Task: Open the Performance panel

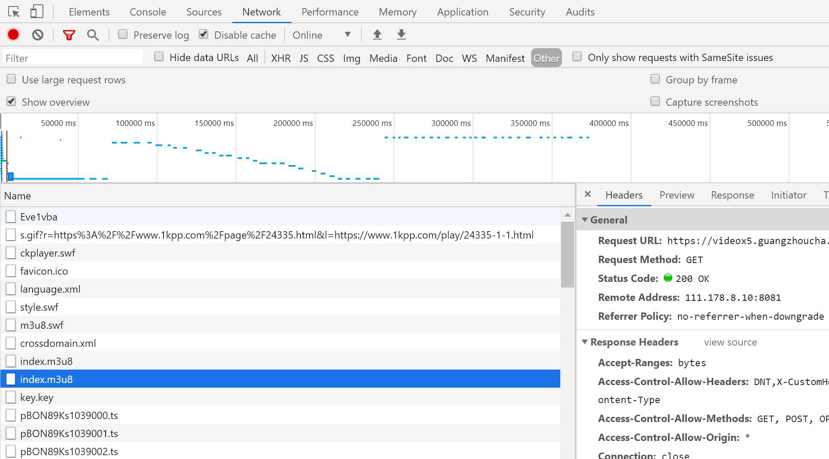Action: point(330,12)
